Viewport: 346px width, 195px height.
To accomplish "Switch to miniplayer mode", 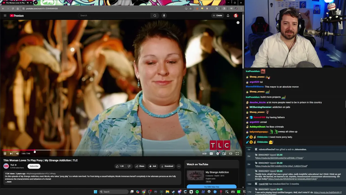I will [x=224, y=154].
